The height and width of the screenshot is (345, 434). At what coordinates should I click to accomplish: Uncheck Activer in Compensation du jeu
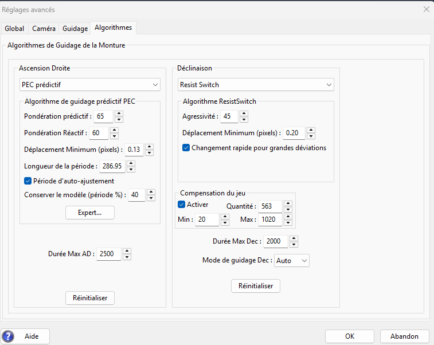pos(181,205)
